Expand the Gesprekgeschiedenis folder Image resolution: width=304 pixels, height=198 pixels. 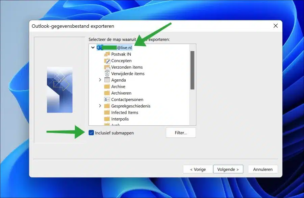coord(100,106)
